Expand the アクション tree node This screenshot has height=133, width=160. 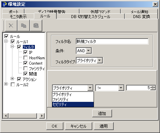(x=12, y=78)
